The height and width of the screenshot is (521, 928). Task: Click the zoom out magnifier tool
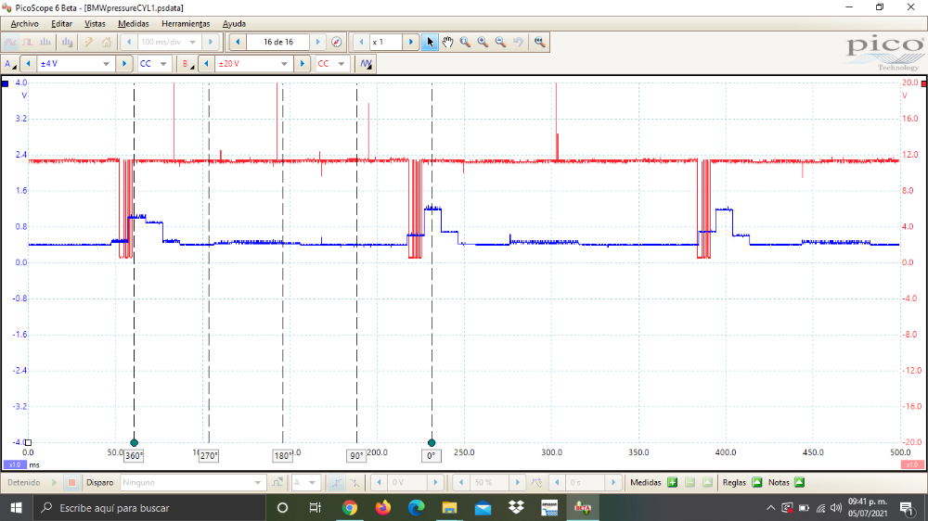tap(500, 42)
